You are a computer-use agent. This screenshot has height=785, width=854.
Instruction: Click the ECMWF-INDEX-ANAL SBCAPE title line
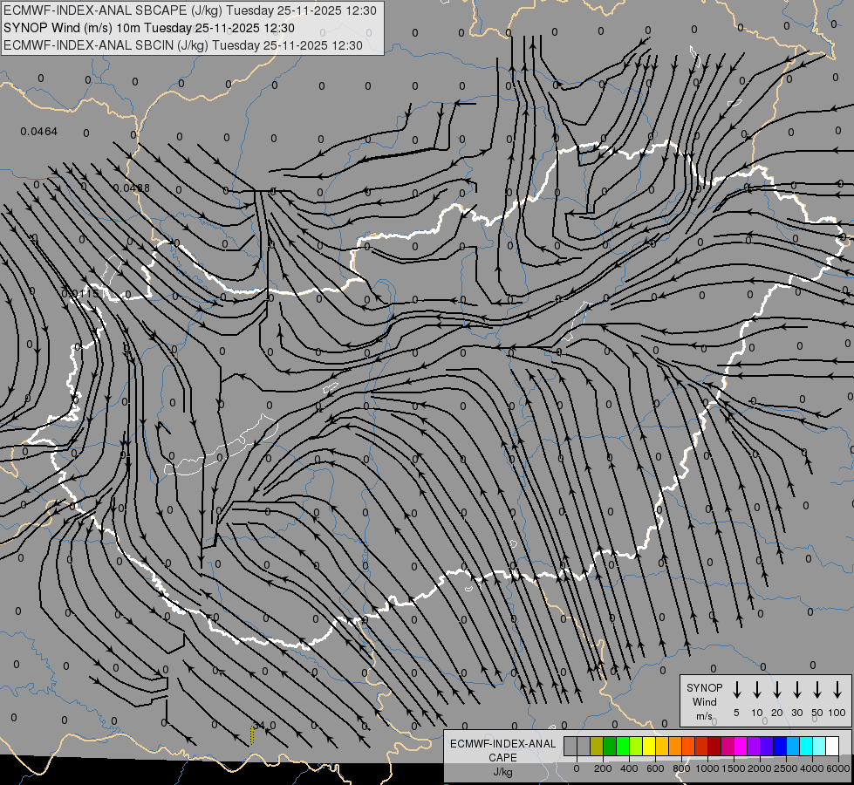click(x=190, y=10)
